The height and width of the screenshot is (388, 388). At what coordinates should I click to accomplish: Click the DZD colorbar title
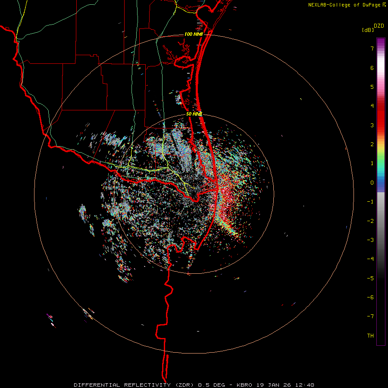(x=379, y=26)
